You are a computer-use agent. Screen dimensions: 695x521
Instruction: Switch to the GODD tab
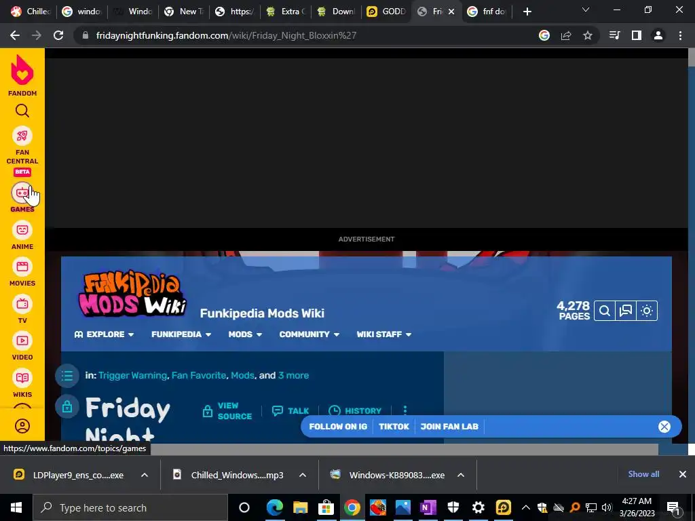click(x=386, y=12)
